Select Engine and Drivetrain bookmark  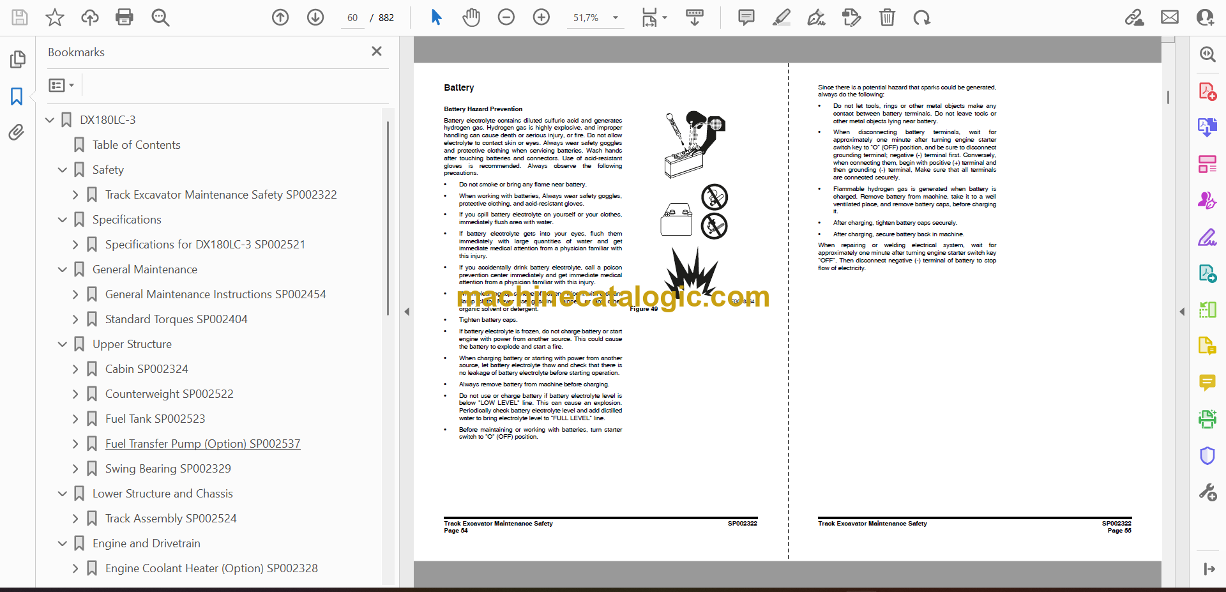[x=146, y=543]
